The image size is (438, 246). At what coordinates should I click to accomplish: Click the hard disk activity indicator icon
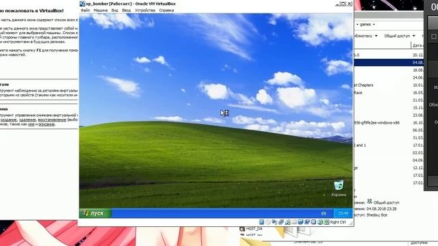coord(261,222)
